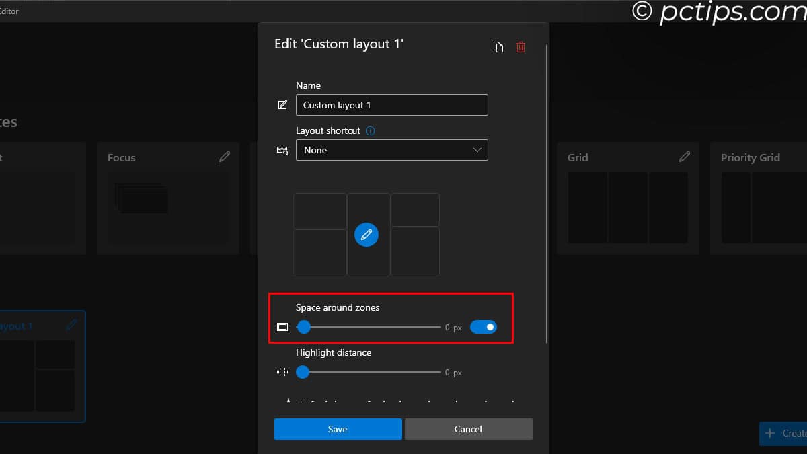Image resolution: width=807 pixels, height=454 pixels.
Task: Adjust the Space around zones slider
Action: (x=303, y=327)
